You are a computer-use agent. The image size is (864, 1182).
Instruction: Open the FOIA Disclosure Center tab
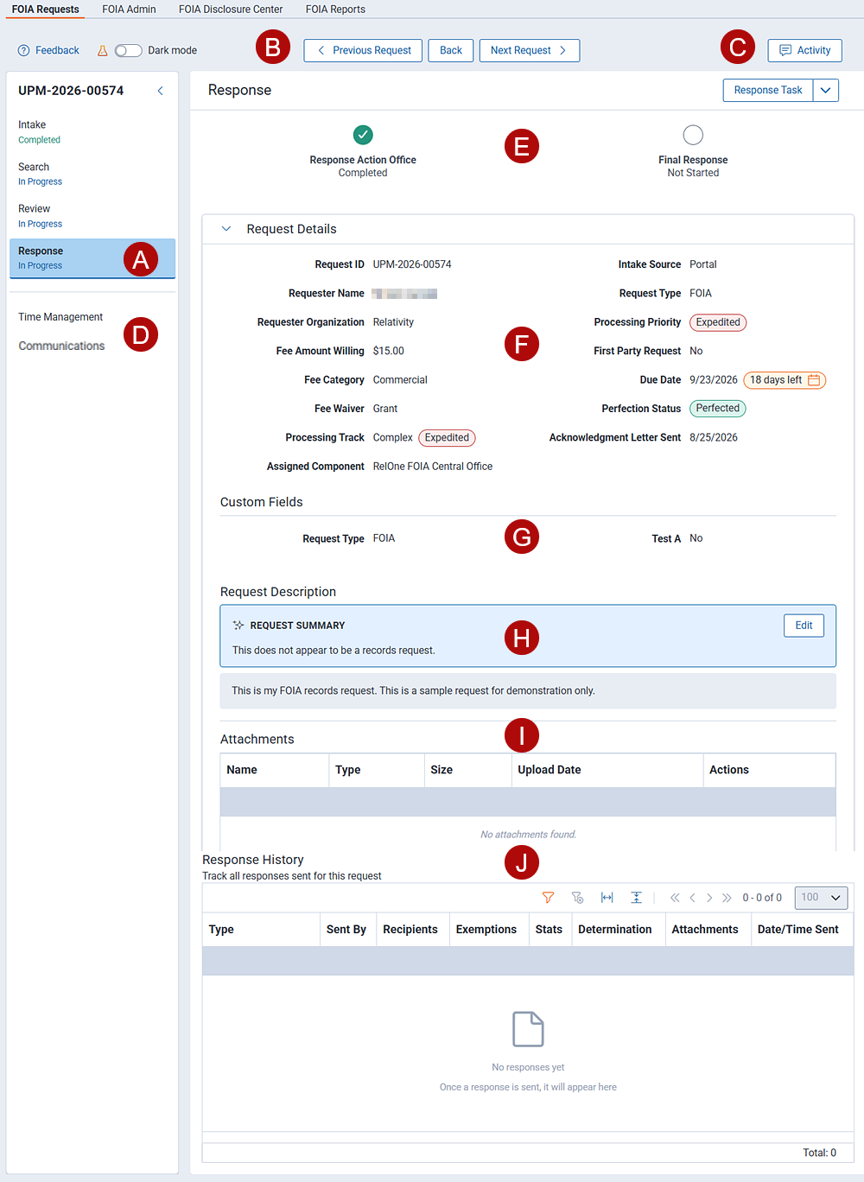pyautogui.click(x=231, y=10)
